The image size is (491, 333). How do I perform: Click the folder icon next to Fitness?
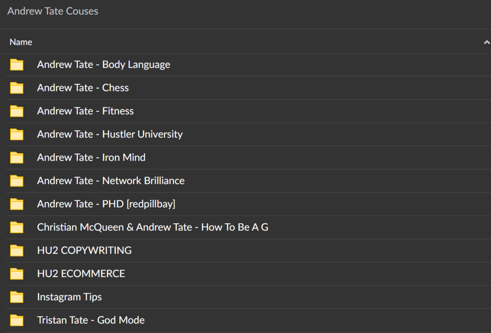[17, 111]
